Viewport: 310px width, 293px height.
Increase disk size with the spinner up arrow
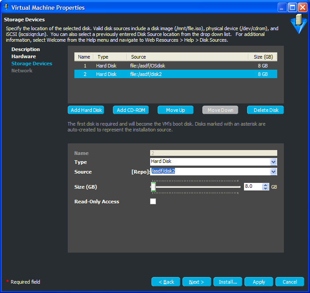pyautogui.click(x=266, y=185)
